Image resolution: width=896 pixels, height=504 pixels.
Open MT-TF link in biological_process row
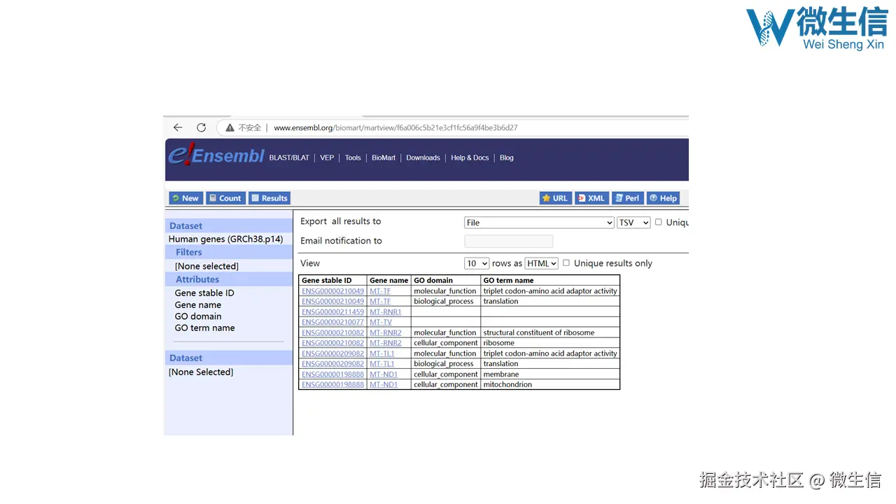(380, 301)
